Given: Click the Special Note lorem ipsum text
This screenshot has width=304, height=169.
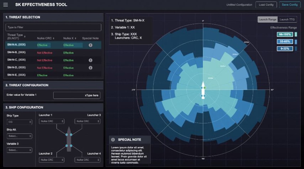Looking at the screenshot, I should point(129,155).
